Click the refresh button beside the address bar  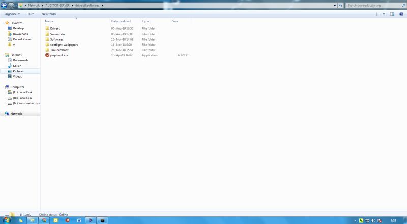(x=340, y=5)
